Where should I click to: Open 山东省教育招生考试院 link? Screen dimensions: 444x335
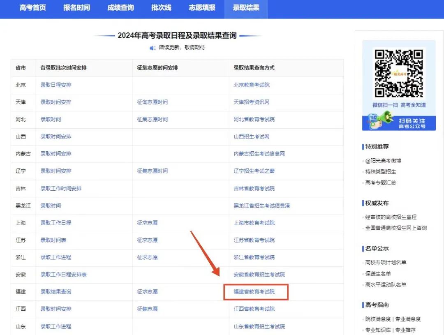coord(259,326)
